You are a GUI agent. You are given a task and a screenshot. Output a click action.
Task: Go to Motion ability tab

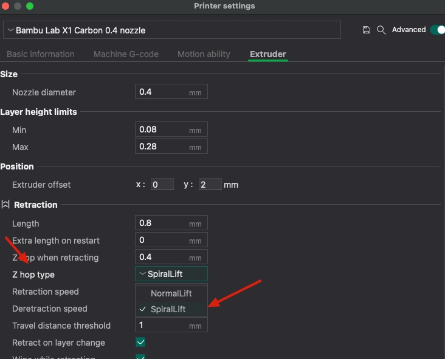204,54
